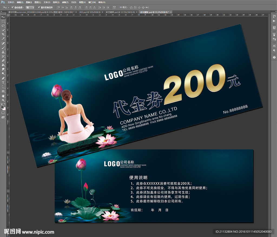Open the 3D(D) menu
The height and width of the screenshot is (237, 277).
[74, 2]
